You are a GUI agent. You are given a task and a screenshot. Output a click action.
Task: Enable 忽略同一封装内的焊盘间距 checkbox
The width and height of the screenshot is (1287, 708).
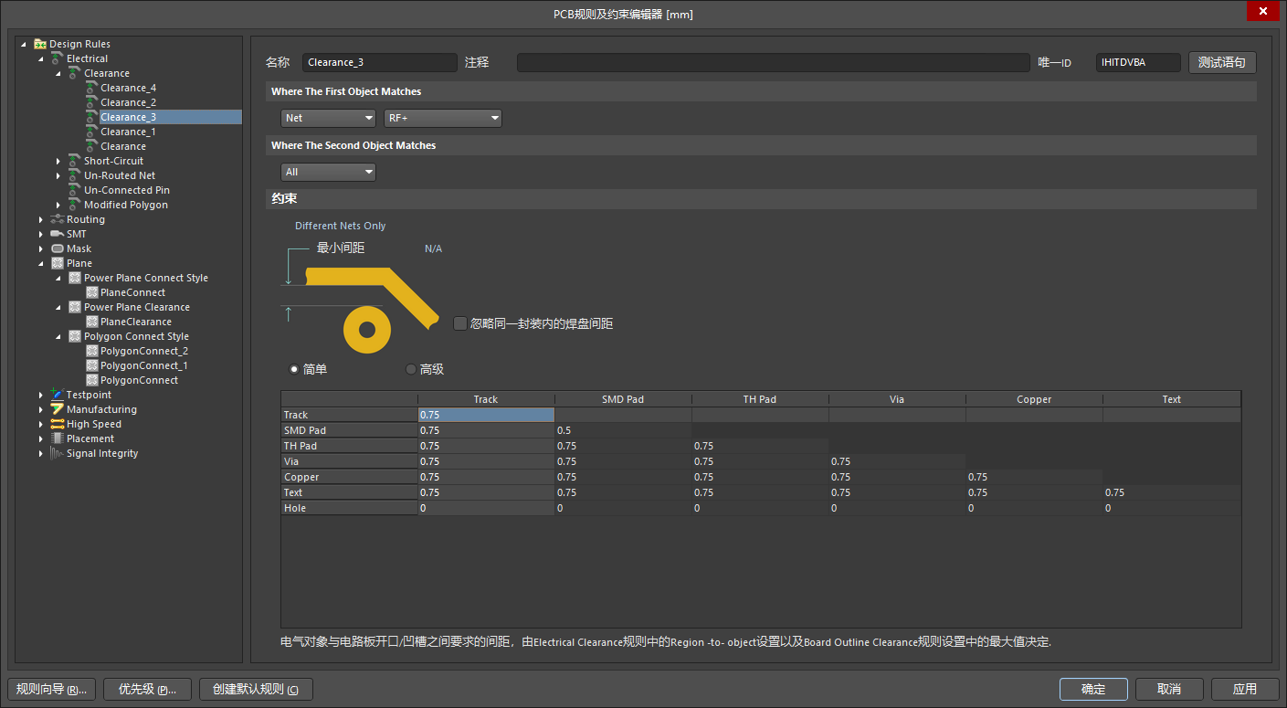pos(460,322)
